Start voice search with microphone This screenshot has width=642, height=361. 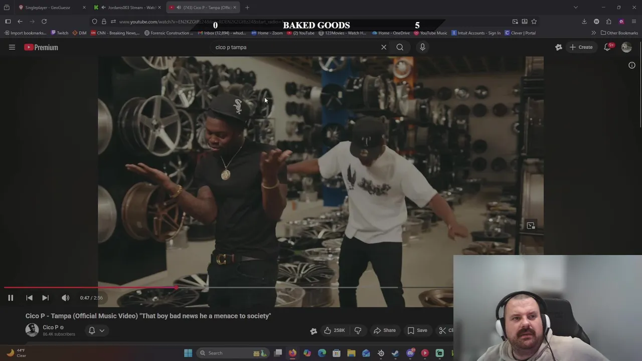[x=422, y=47]
